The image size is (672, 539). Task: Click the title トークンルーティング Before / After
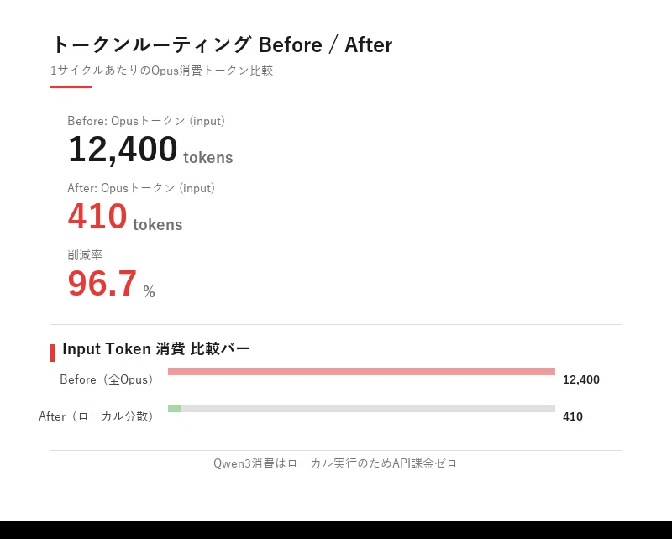point(222,45)
